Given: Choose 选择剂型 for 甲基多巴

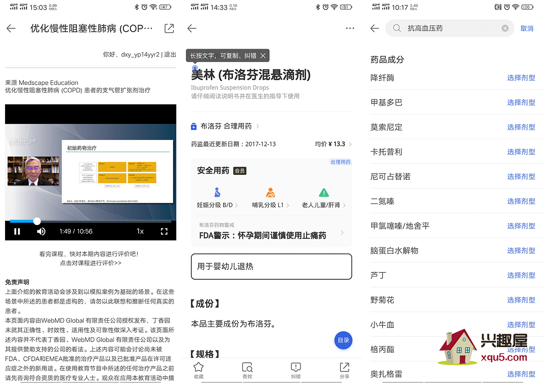Looking at the screenshot, I should 521,102.
